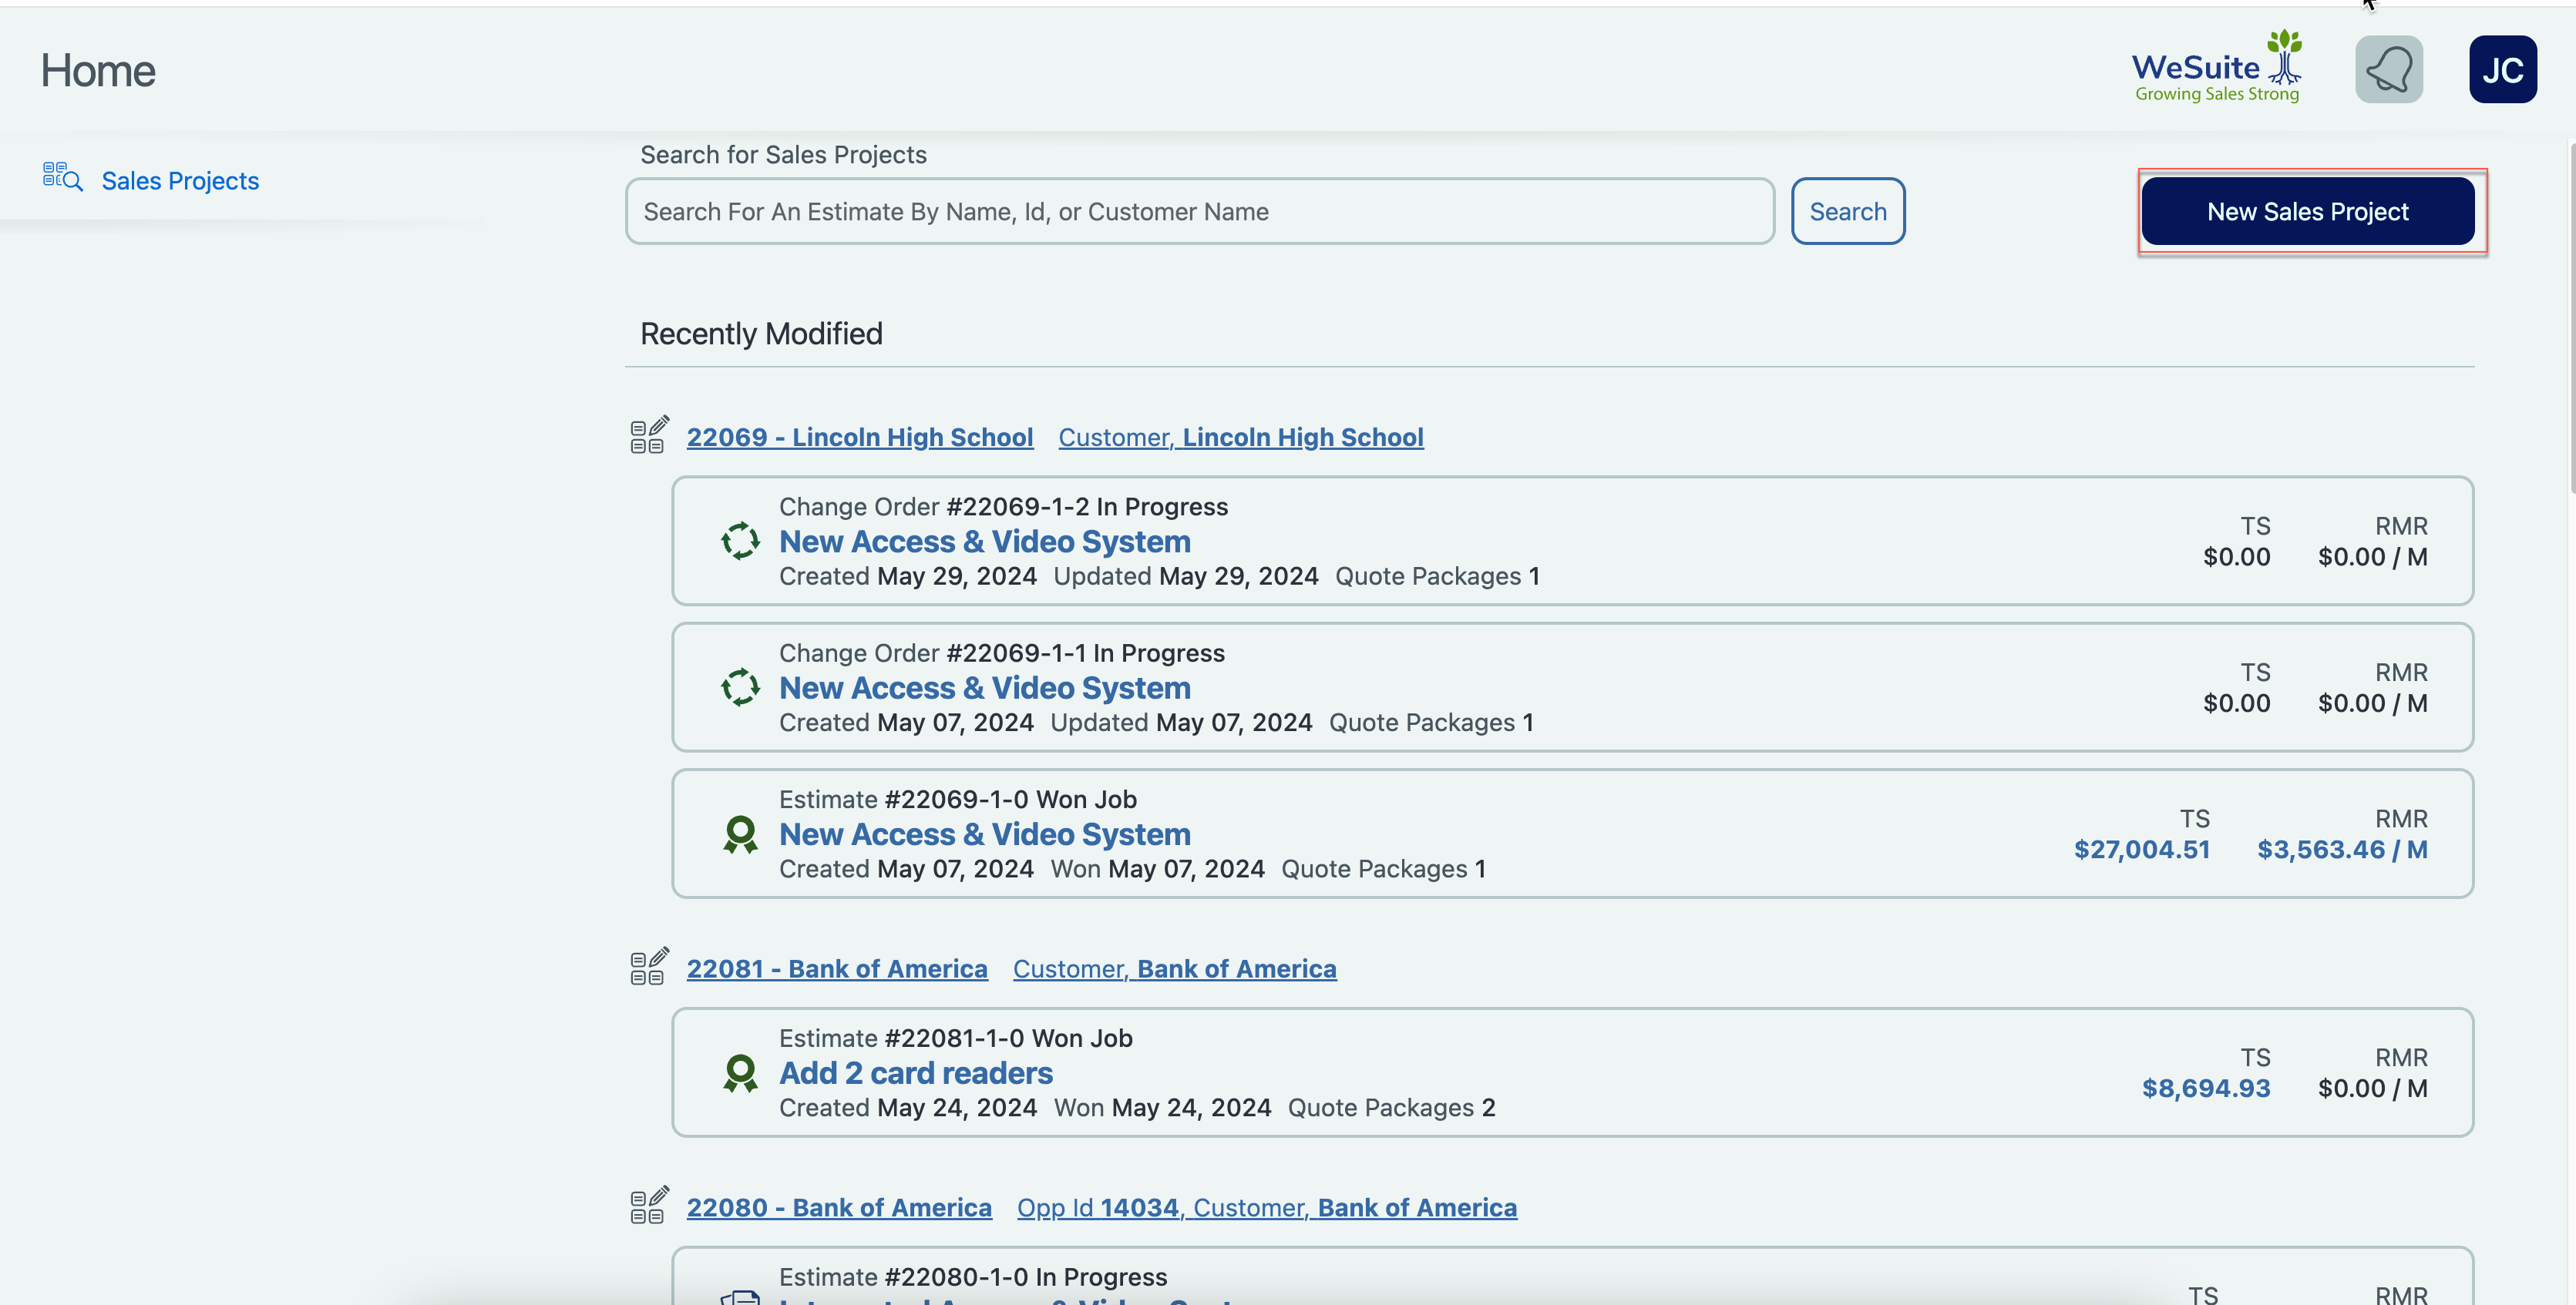Image resolution: width=2576 pixels, height=1305 pixels.
Task: Click the Home page heading
Action: 98,71
